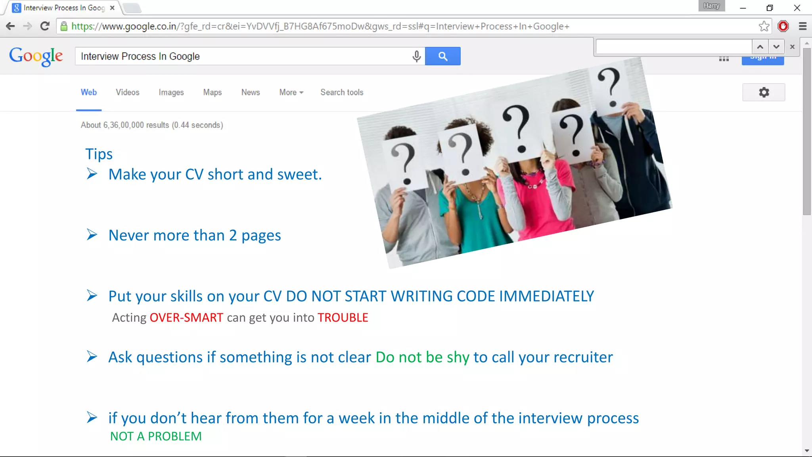812x457 pixels.
Task: Switch to the Maps tab
Action: pos(213,92)
